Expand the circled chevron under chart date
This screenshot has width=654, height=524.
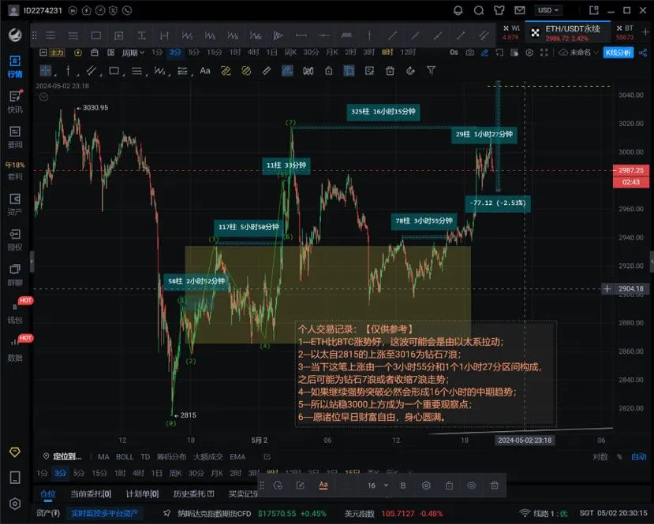click(44, 97)
